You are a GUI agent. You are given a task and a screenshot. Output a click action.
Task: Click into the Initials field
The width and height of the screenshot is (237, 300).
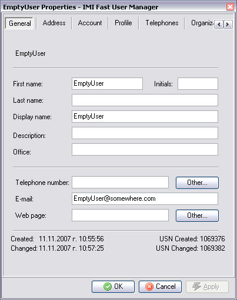[x=198, y=83]
